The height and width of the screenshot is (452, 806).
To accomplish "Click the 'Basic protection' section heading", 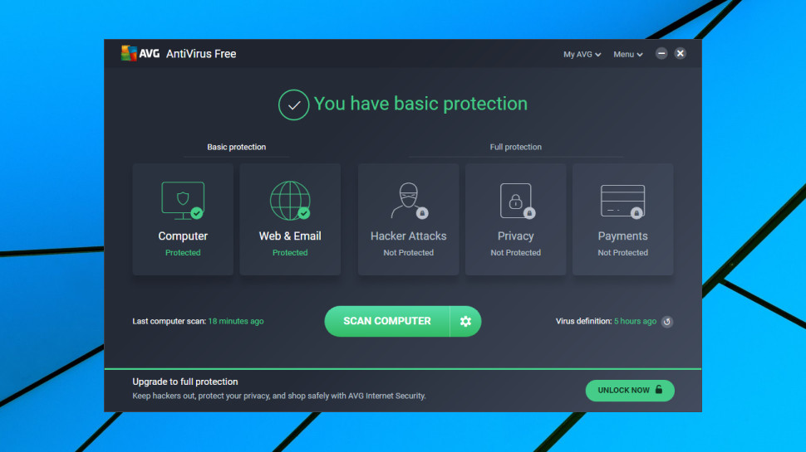I will pos(237,148).
